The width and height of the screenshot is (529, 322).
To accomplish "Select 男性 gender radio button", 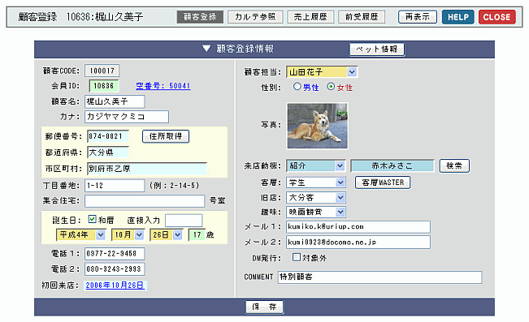I will (x=297, y=87).
